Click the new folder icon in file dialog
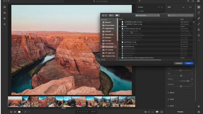This screenshot has width=203, height=114. coord(117,16)
